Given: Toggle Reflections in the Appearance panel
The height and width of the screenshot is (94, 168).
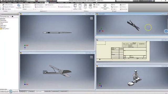Looking at the screenshot, I should [26, 7].
